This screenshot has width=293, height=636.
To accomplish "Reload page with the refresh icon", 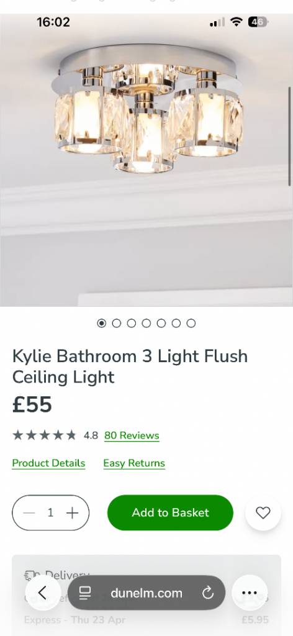I will pos(208,593).
